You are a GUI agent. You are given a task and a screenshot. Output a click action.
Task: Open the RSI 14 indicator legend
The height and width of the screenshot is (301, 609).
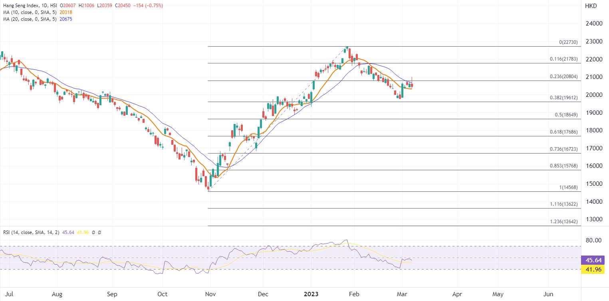(30, 232)
